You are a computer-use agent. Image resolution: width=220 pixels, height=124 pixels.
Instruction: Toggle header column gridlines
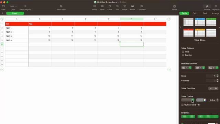point(201,116)
